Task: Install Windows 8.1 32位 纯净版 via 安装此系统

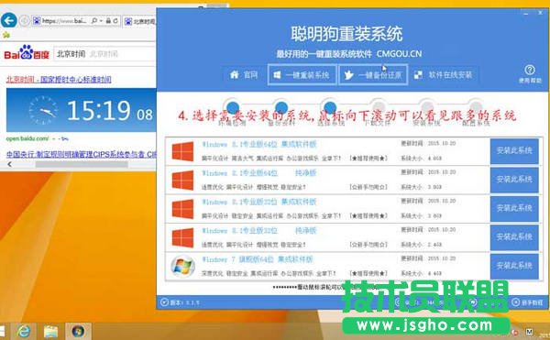Action: (514, 237)
